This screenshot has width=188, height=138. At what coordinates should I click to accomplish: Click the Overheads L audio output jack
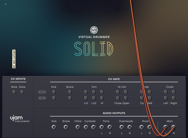(x=122, y=127)
